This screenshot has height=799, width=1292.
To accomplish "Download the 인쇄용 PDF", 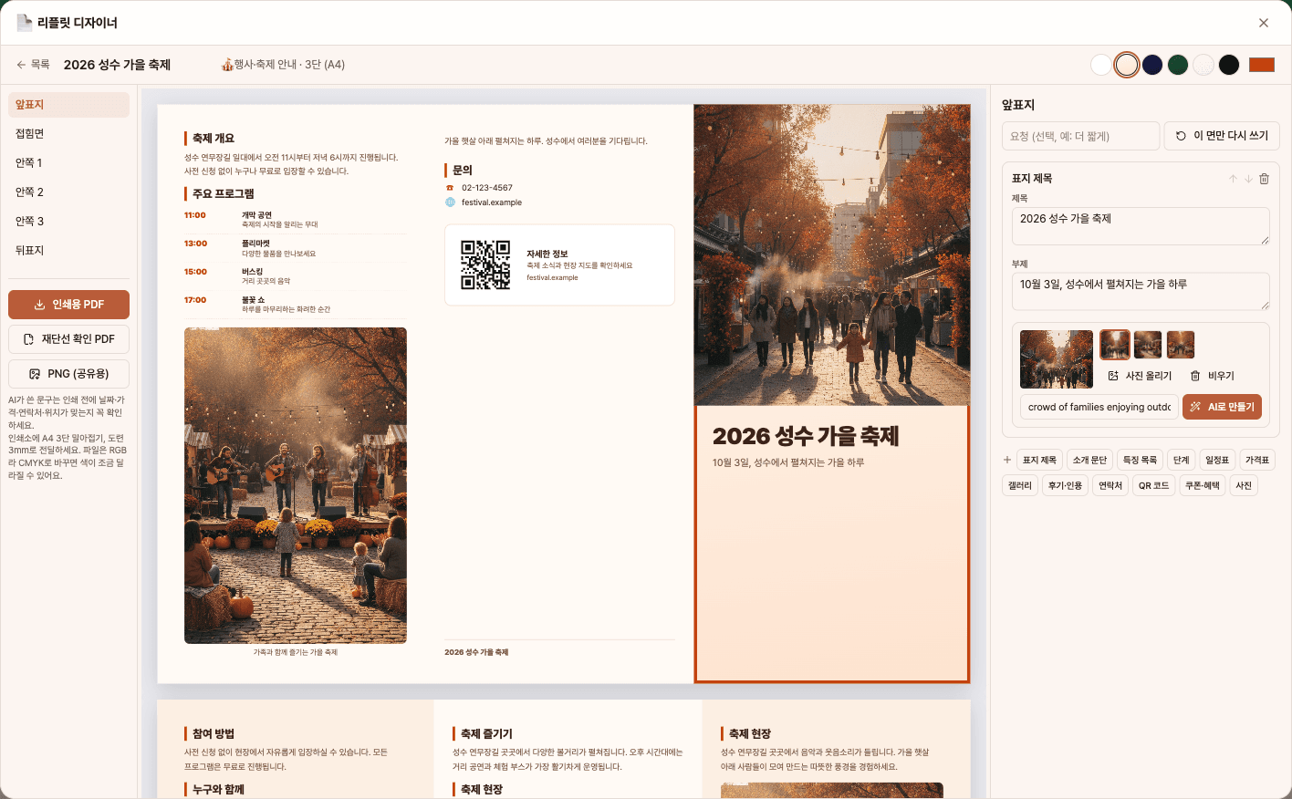I will (x=68, y=305).
